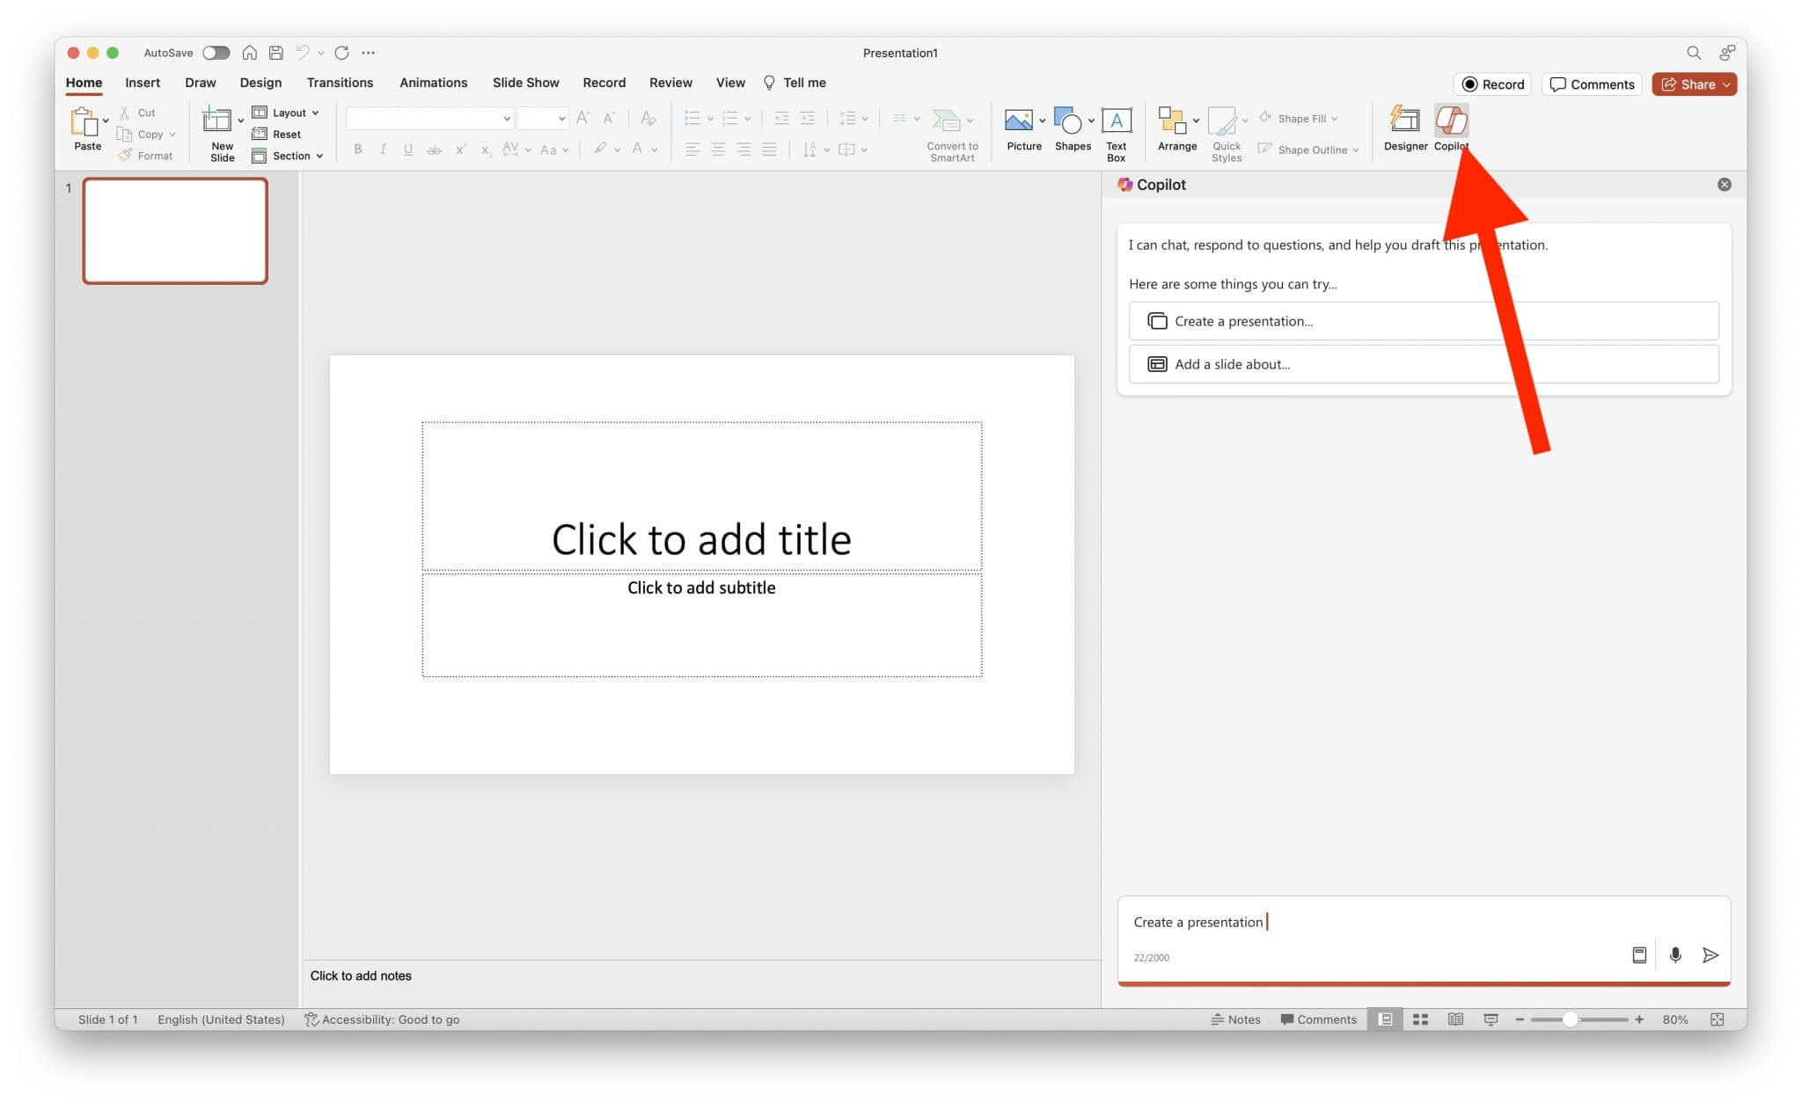Expand the Section menu
Screen dimensions: 1802x1103
coord(288,156)
